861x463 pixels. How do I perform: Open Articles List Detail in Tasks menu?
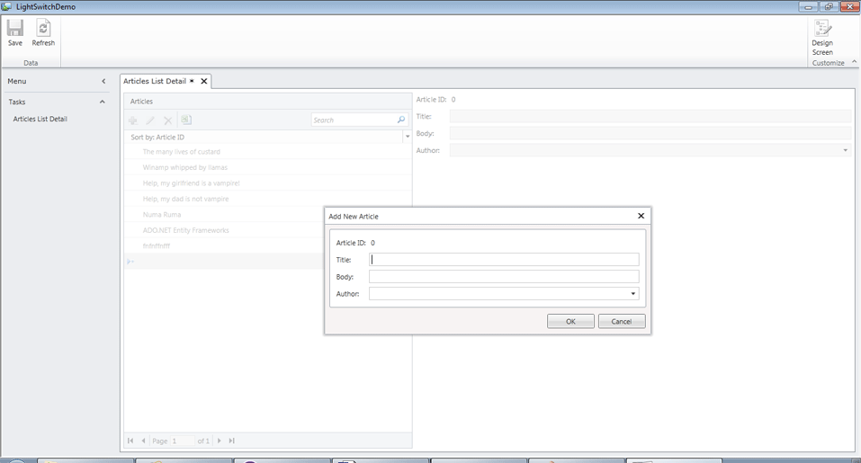(40, 119)
